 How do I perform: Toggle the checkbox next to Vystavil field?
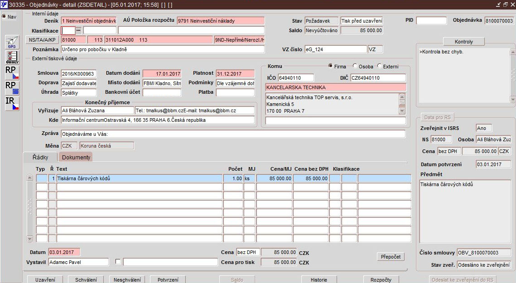(x=118, y=262)
